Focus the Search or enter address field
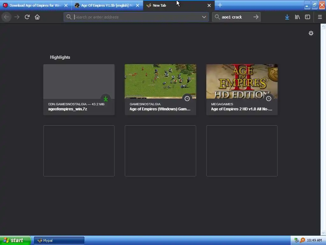326x245 pixels. pos(136,17)
